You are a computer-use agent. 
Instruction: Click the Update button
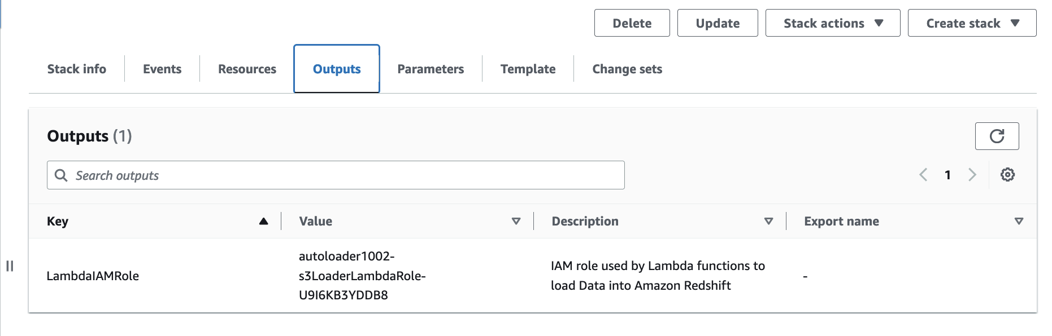(718, 23)
